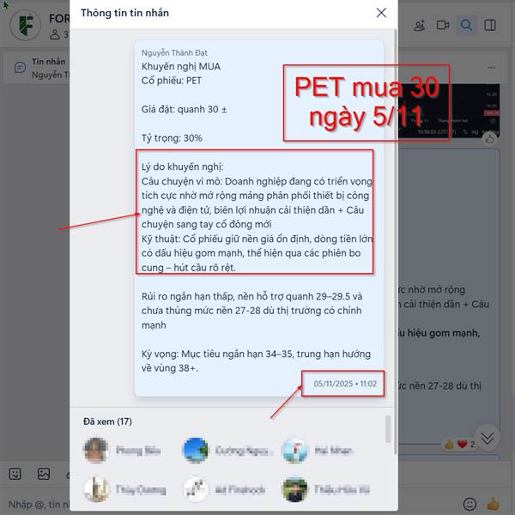Jump to latest messages with double-chevron button
This screenshot has width=515, height=515.
pyautogui.click(x=487, y=438)
